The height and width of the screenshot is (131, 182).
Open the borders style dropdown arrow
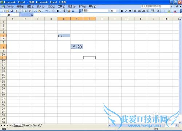(x=166, y=11)
